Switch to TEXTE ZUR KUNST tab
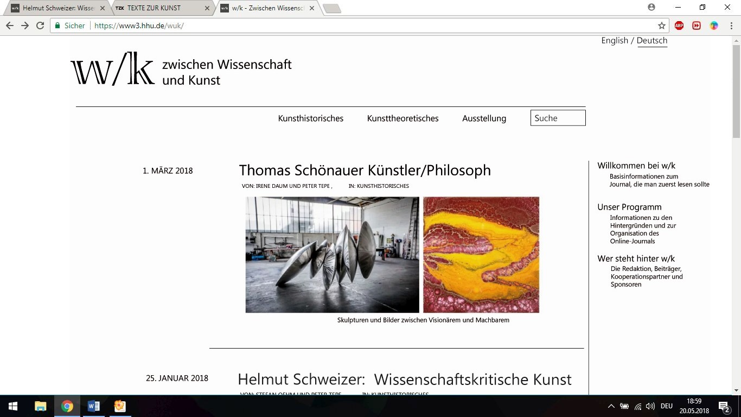741x417 pixels. tap(159, 8)
